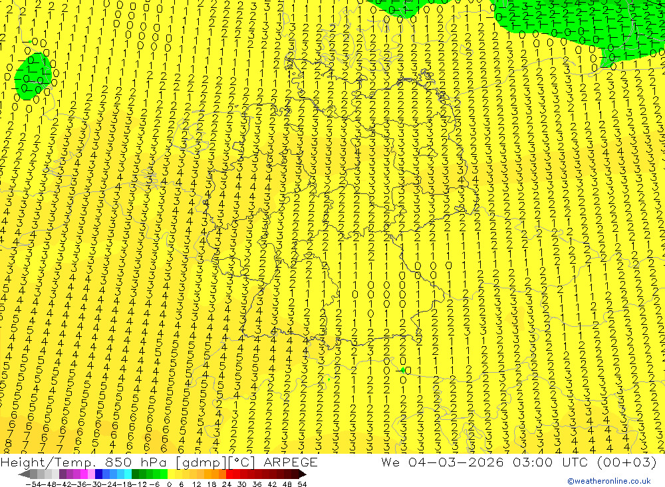The height and width of the screenshot is (487, 665).
Task: Click the dark blue legend swatch at -30
Action: coord(98,474)
